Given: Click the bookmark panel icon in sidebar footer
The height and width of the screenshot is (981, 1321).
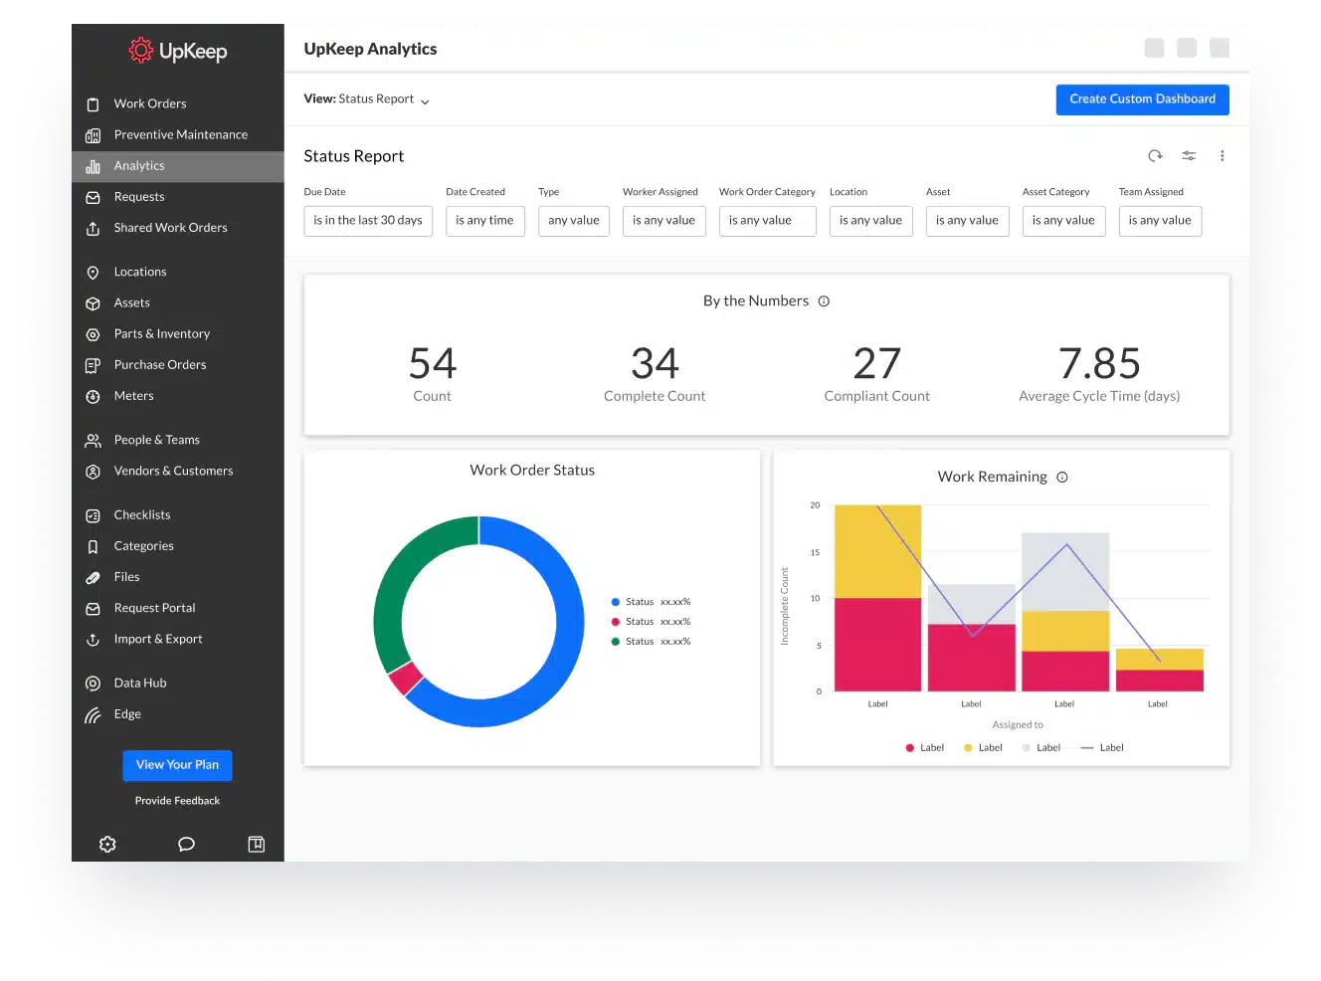Looking at the screenshot, I should pos(256,844).
